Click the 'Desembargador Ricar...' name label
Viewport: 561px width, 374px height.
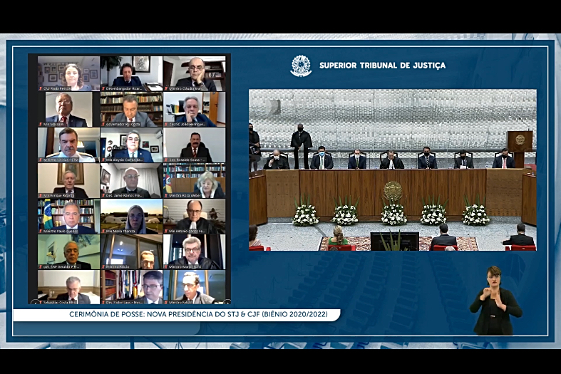pos(124,88)
